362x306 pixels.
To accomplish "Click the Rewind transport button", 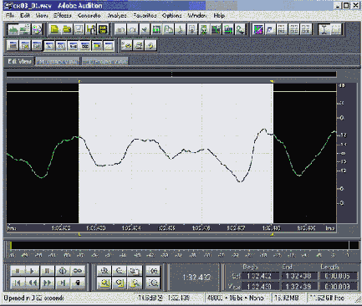I will point(33,283).
